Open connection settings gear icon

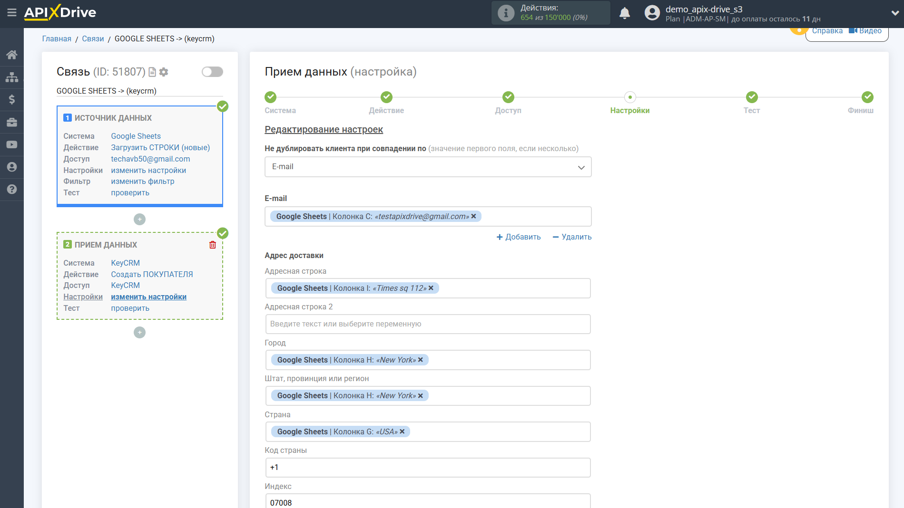pyautogui.click(x=164, y=72)
